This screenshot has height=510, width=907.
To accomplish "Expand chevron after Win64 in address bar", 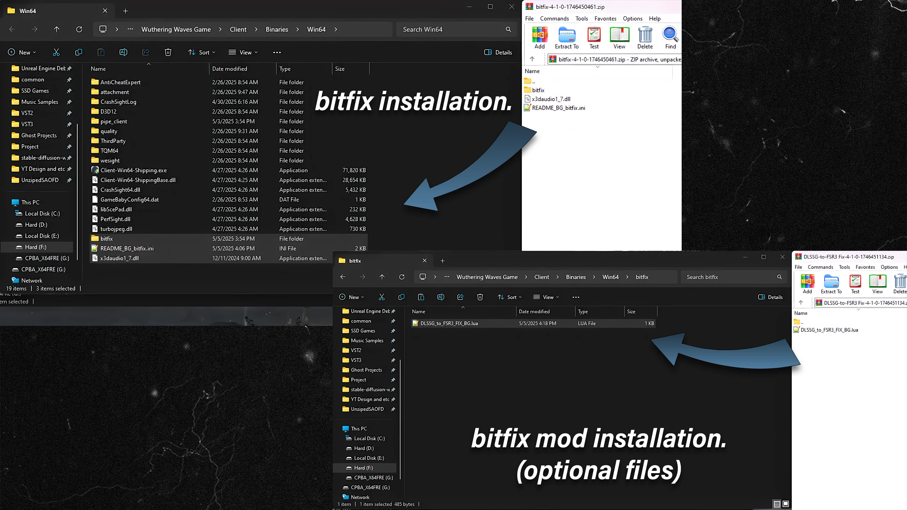I will tap(336, 29).
